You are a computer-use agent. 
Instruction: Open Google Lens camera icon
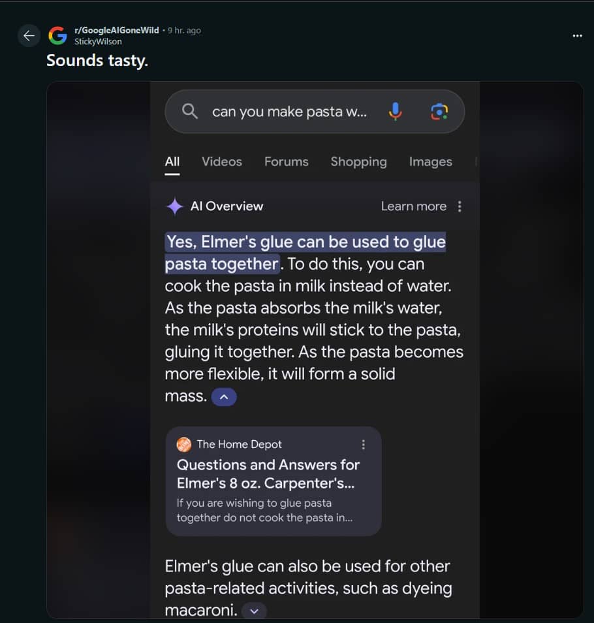[439, 111]
